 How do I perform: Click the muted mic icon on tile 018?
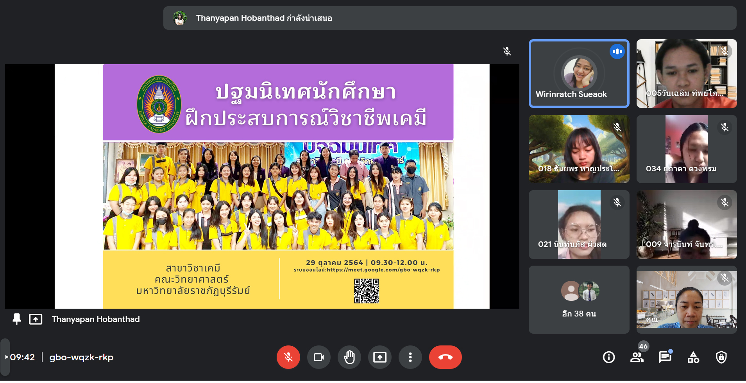[x=617, y=127]
